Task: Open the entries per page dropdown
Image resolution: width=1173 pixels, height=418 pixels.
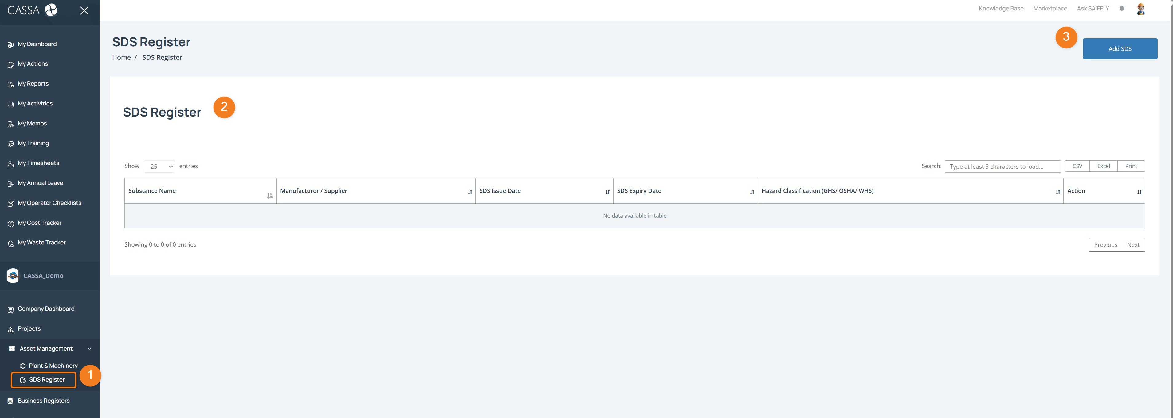Action: [x=159, y=167]
